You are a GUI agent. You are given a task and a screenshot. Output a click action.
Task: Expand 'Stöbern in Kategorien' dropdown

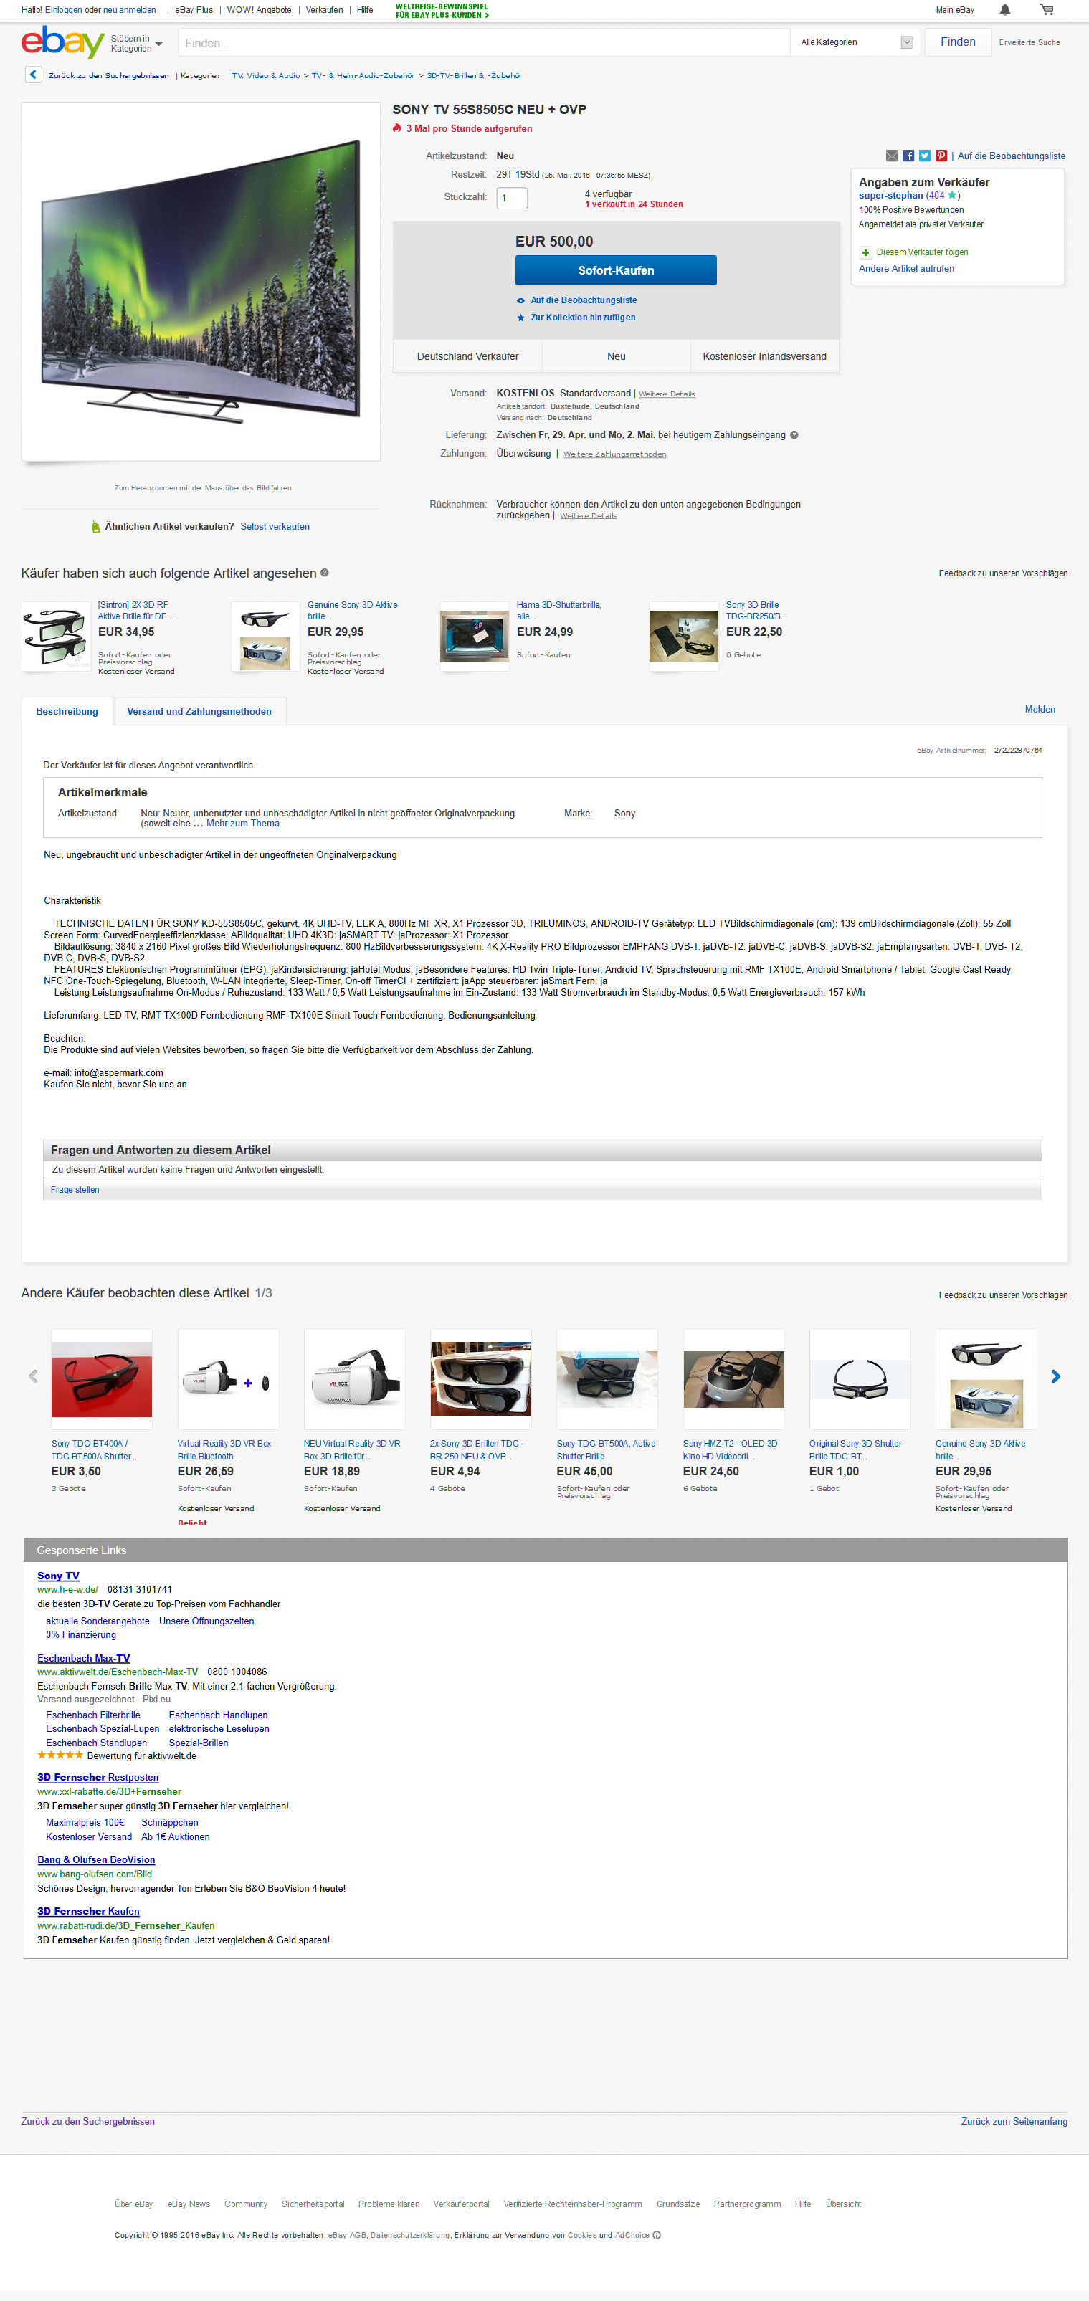coord(137,43)
